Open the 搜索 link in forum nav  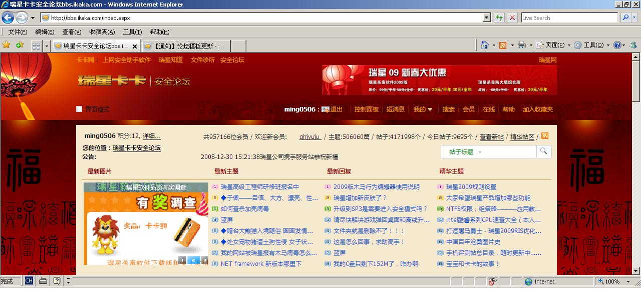click(449, 109)
